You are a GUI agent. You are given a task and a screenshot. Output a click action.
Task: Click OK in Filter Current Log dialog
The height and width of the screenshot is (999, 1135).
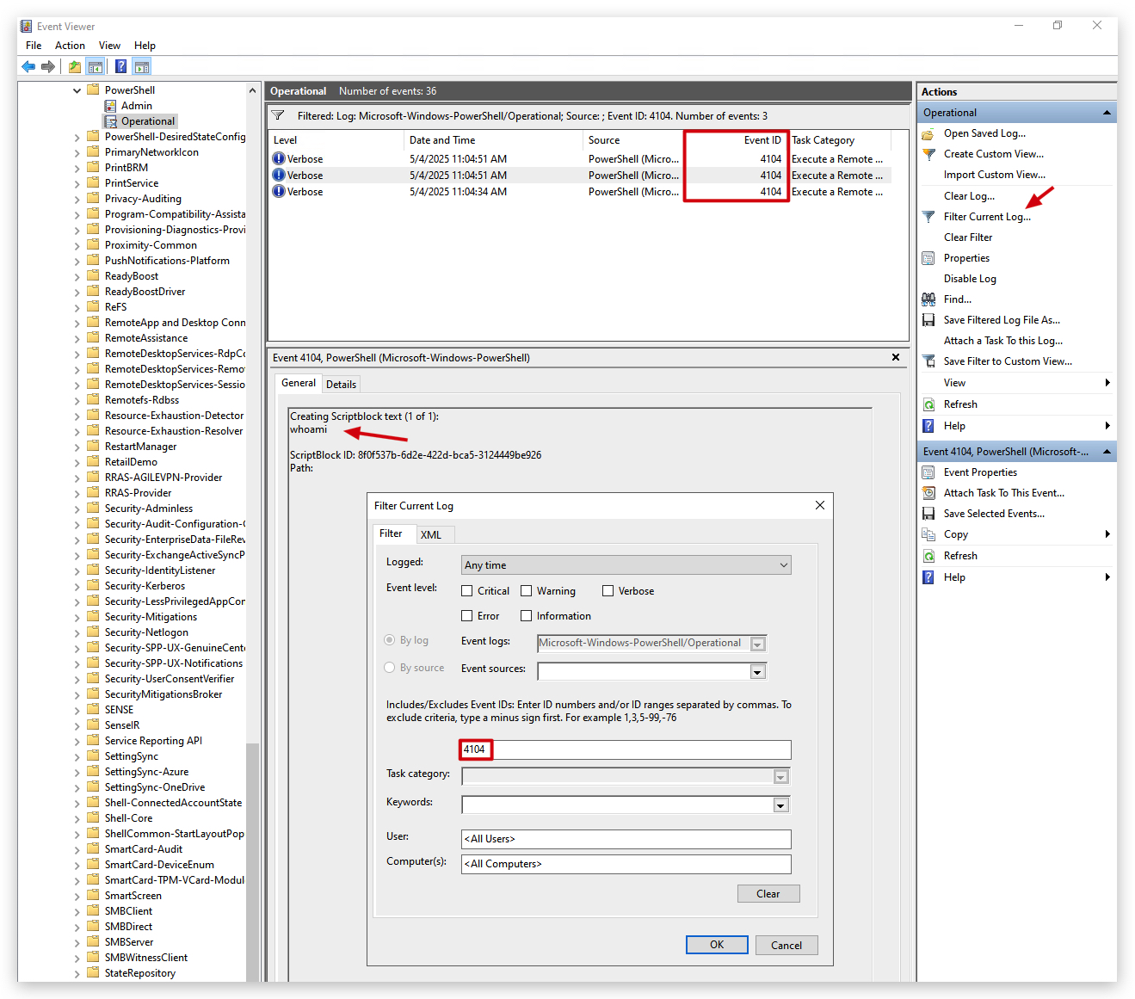point(717,945)
